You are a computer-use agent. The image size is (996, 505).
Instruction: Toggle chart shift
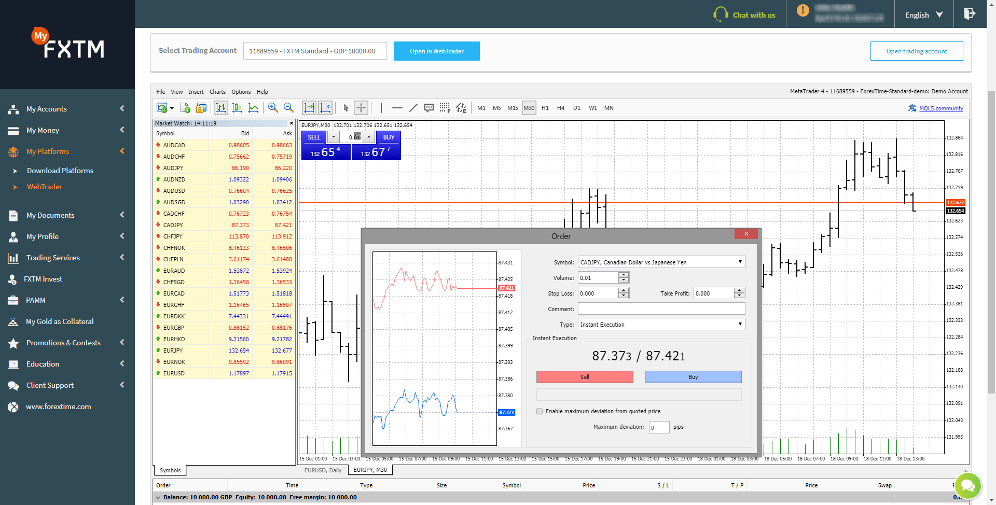[325, 108]
